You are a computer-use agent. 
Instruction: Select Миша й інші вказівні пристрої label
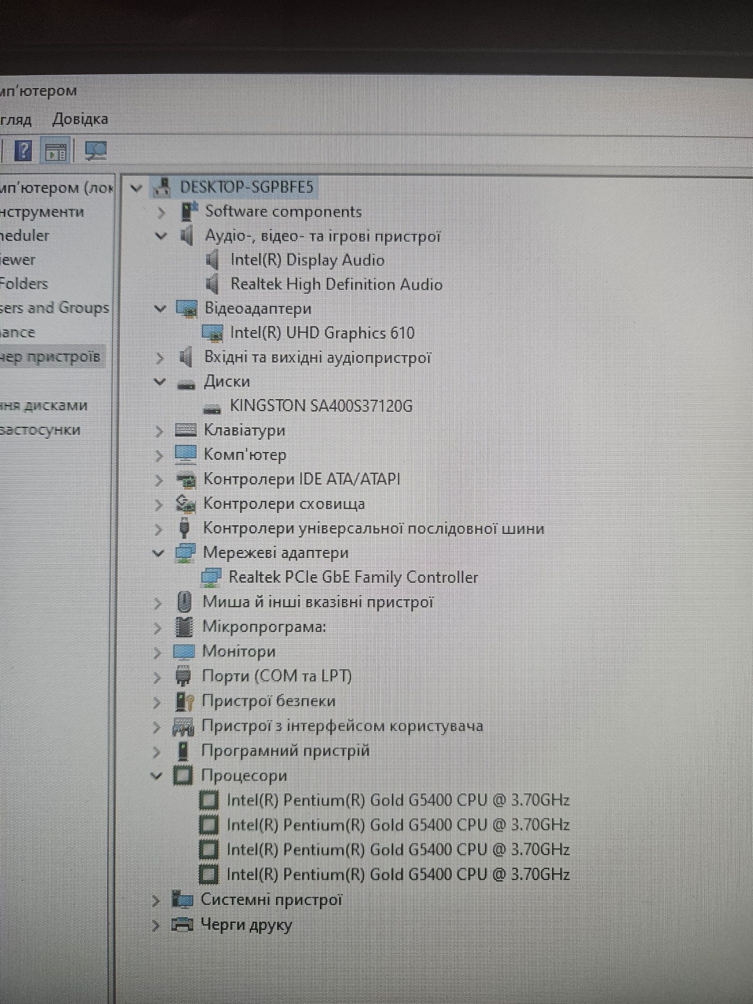click(318, 601)
